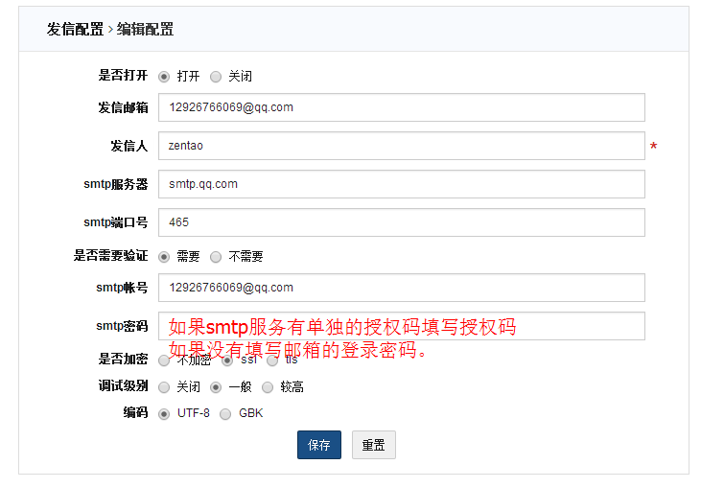Select ssl encryption radio button

coord(227,360)
